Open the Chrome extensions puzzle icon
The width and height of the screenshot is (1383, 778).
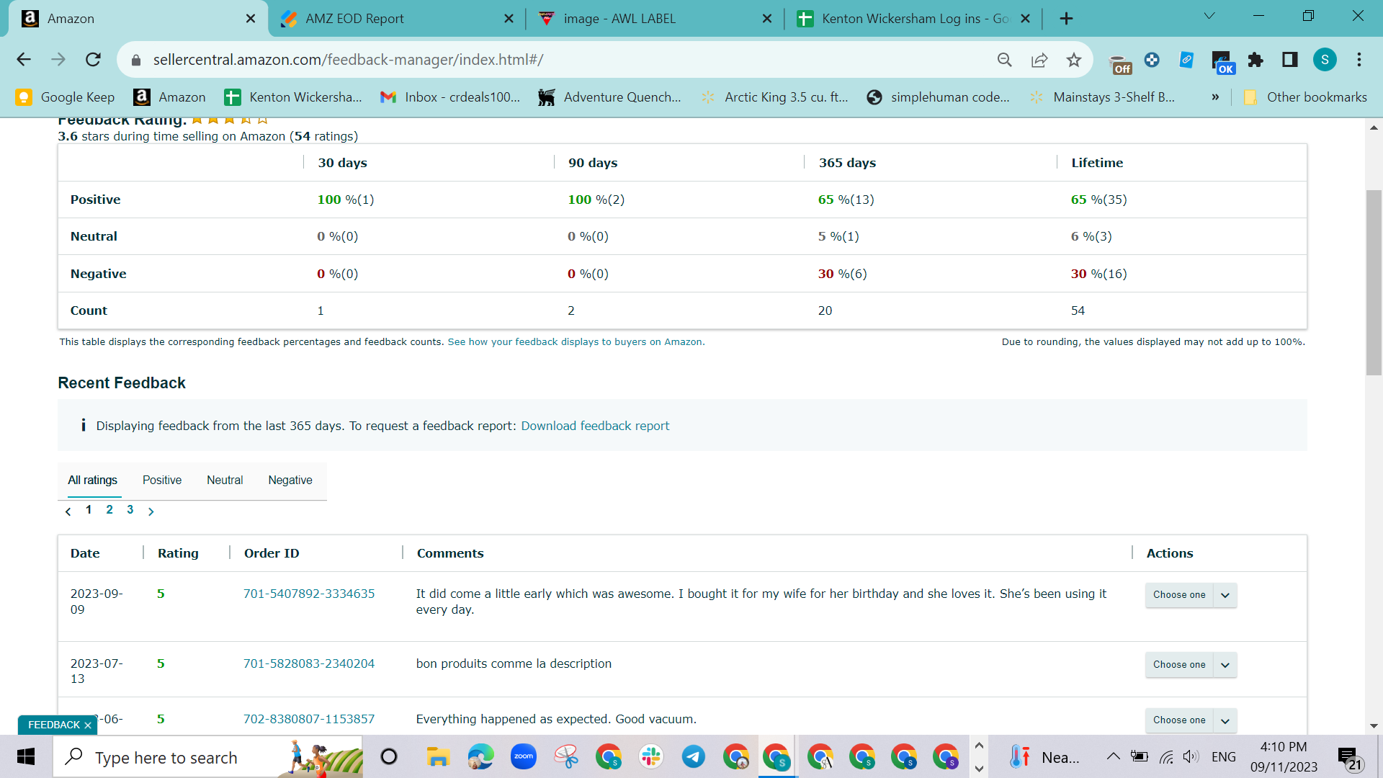coord(1256,60)
